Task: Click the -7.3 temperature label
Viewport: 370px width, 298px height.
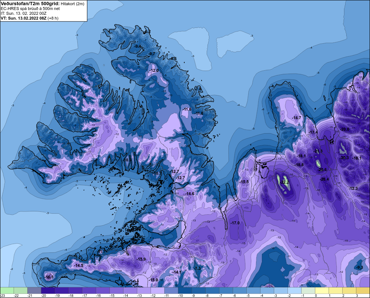Action: [x=198, y=268]
